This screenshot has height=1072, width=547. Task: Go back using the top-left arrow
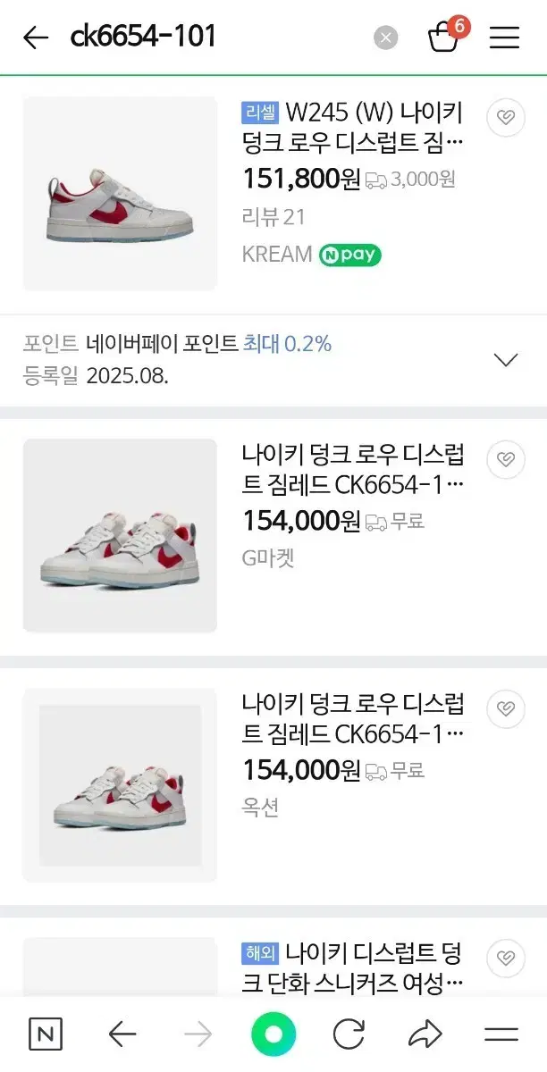point(35,38)
